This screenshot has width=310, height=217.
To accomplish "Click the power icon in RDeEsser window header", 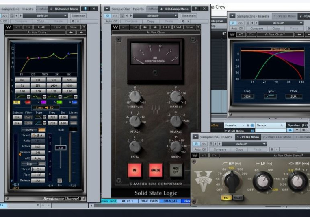I will coord(233,23).
